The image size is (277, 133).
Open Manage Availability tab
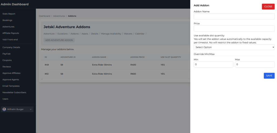coord(111,34)
